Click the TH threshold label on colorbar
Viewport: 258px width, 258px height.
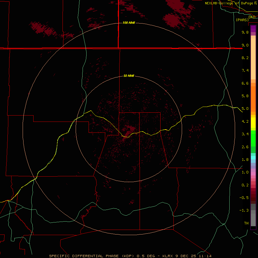[246, 223]
